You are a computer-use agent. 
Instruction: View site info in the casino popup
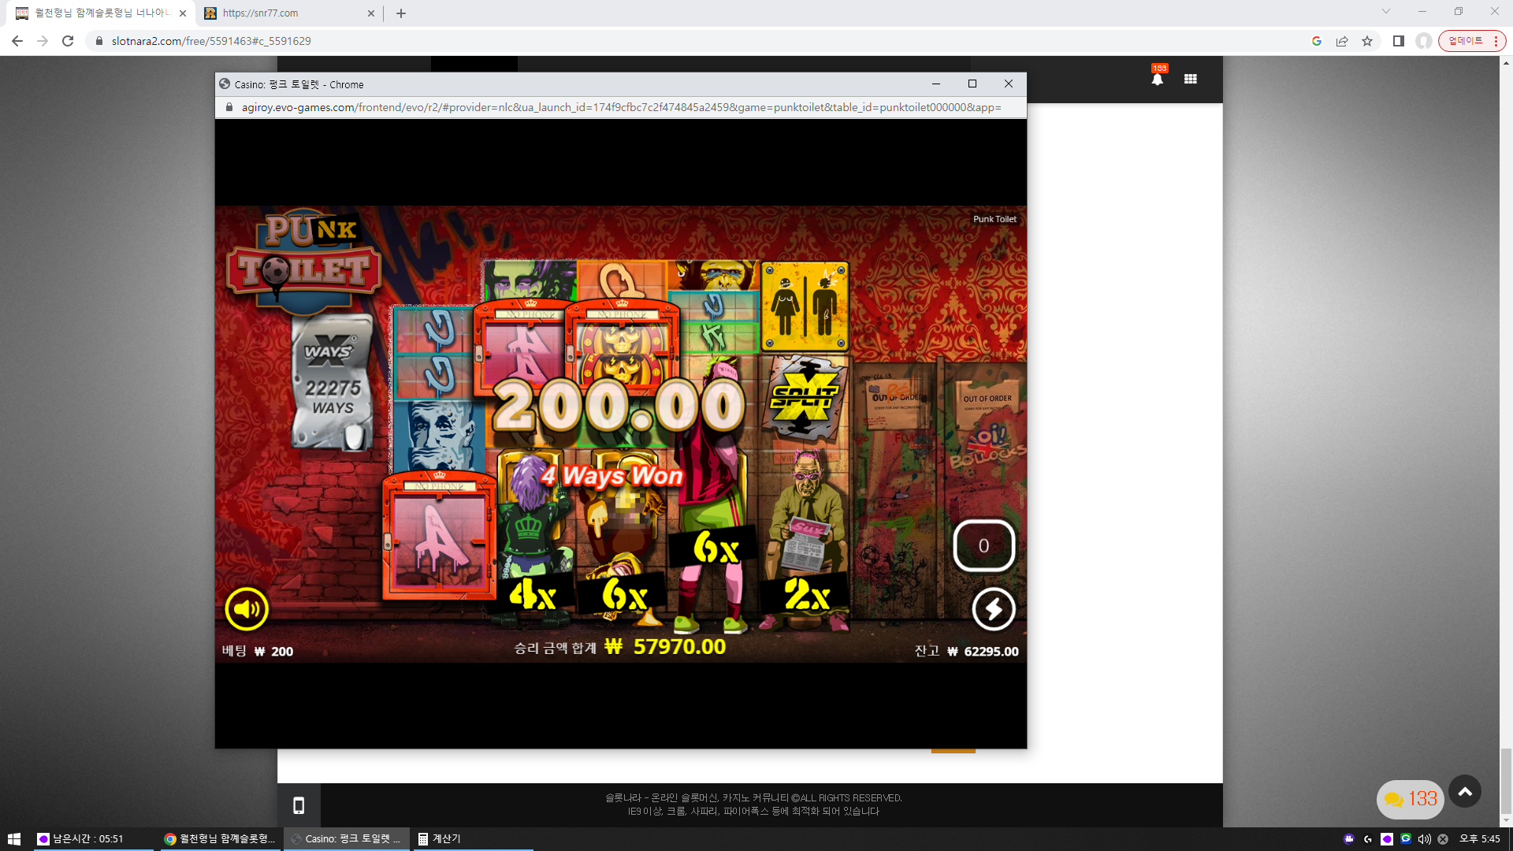(229, 107)
